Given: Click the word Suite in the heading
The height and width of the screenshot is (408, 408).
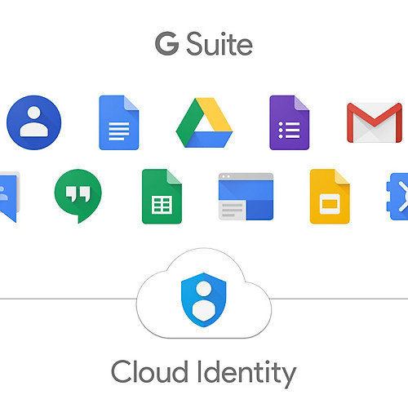Looking at the screenshot, I should tap(220, 43).
